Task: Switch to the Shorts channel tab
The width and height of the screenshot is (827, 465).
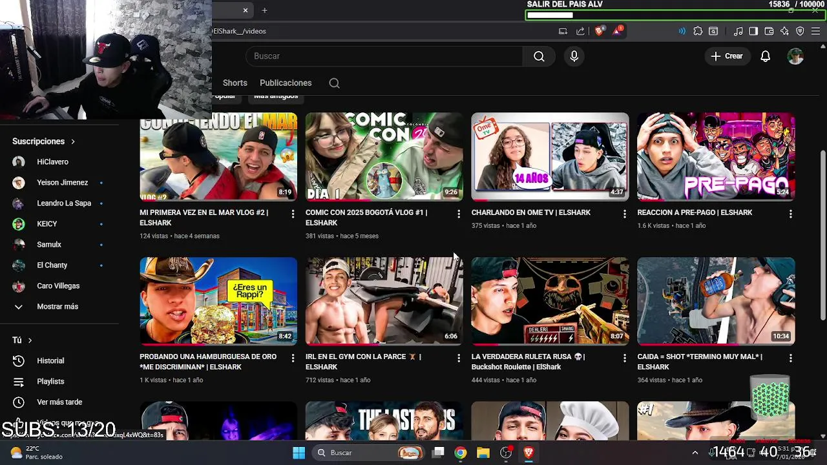Action: click(235, 83)
